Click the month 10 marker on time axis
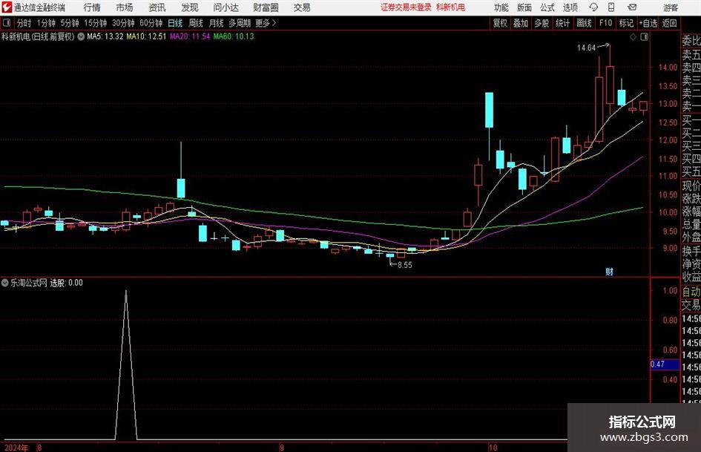 click(493, 448)
